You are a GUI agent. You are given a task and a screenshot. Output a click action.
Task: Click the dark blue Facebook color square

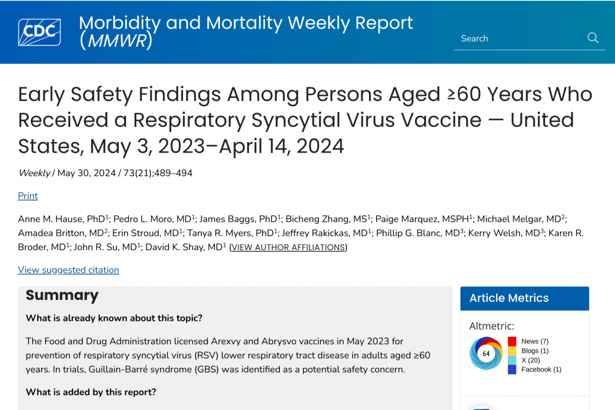click(x=512, y=369)
